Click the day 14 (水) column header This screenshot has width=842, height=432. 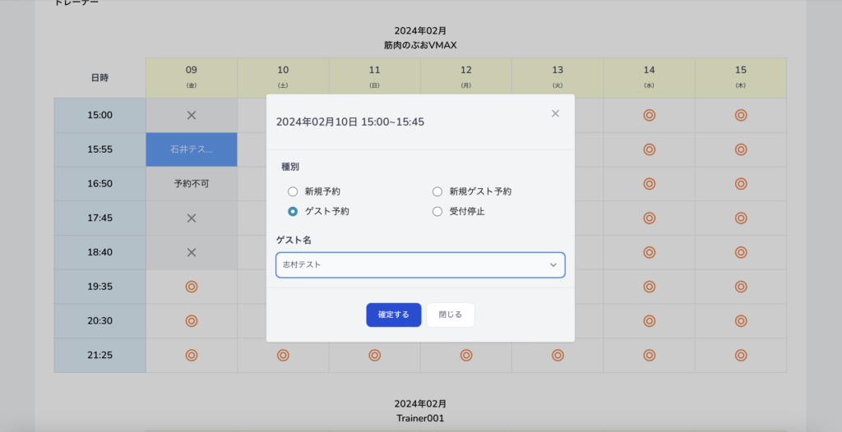pos(649,77)
